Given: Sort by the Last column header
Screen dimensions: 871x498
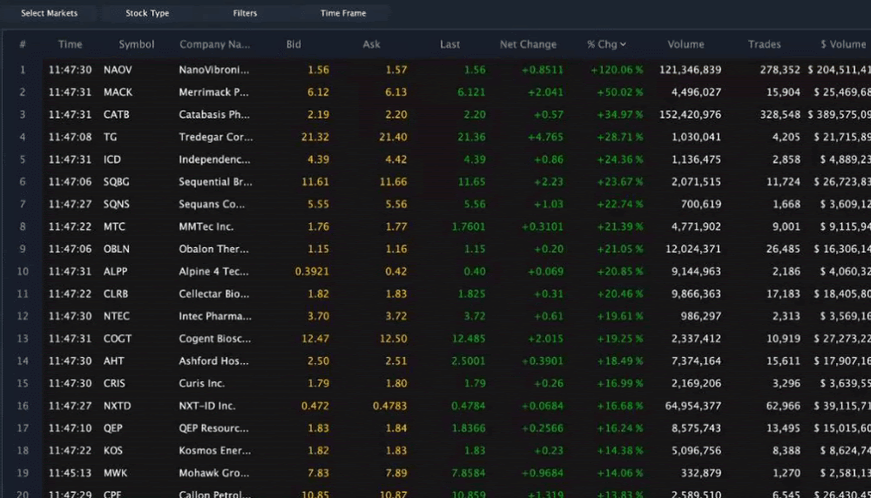Looking at the screenshot, I should tap(450, 44).
